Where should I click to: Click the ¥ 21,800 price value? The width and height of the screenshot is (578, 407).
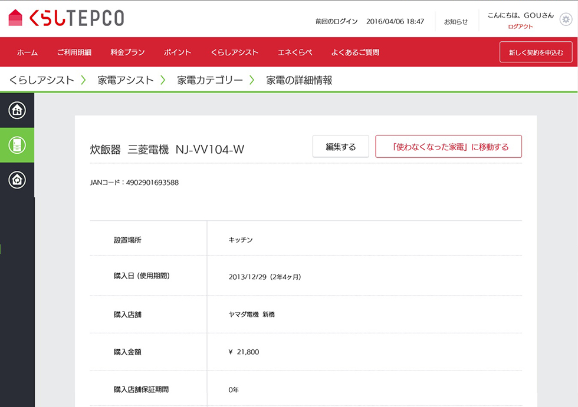pos(244,352)
